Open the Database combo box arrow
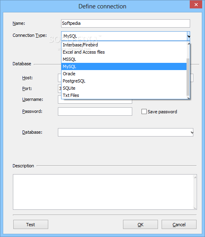Image resolution: width=205 pixels, height=237 pixels. coord(192,133)
